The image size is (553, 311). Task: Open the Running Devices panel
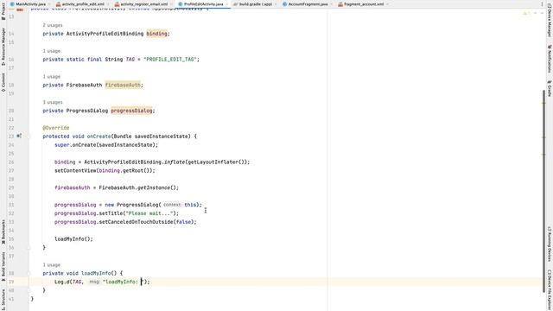click(550, 244)
